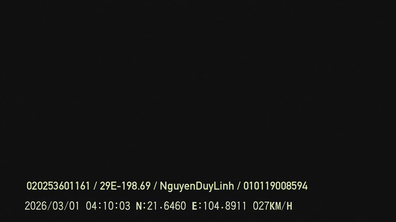
Task: Click the latitude value 21.6460
Action: [x=166, y=206]
